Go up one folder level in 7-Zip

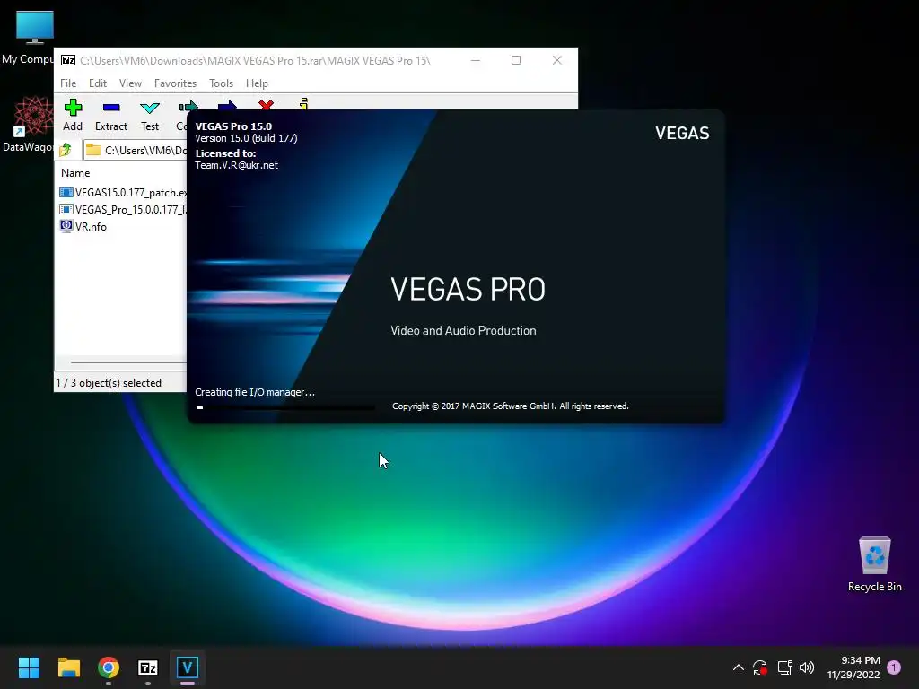click(66, 150)
